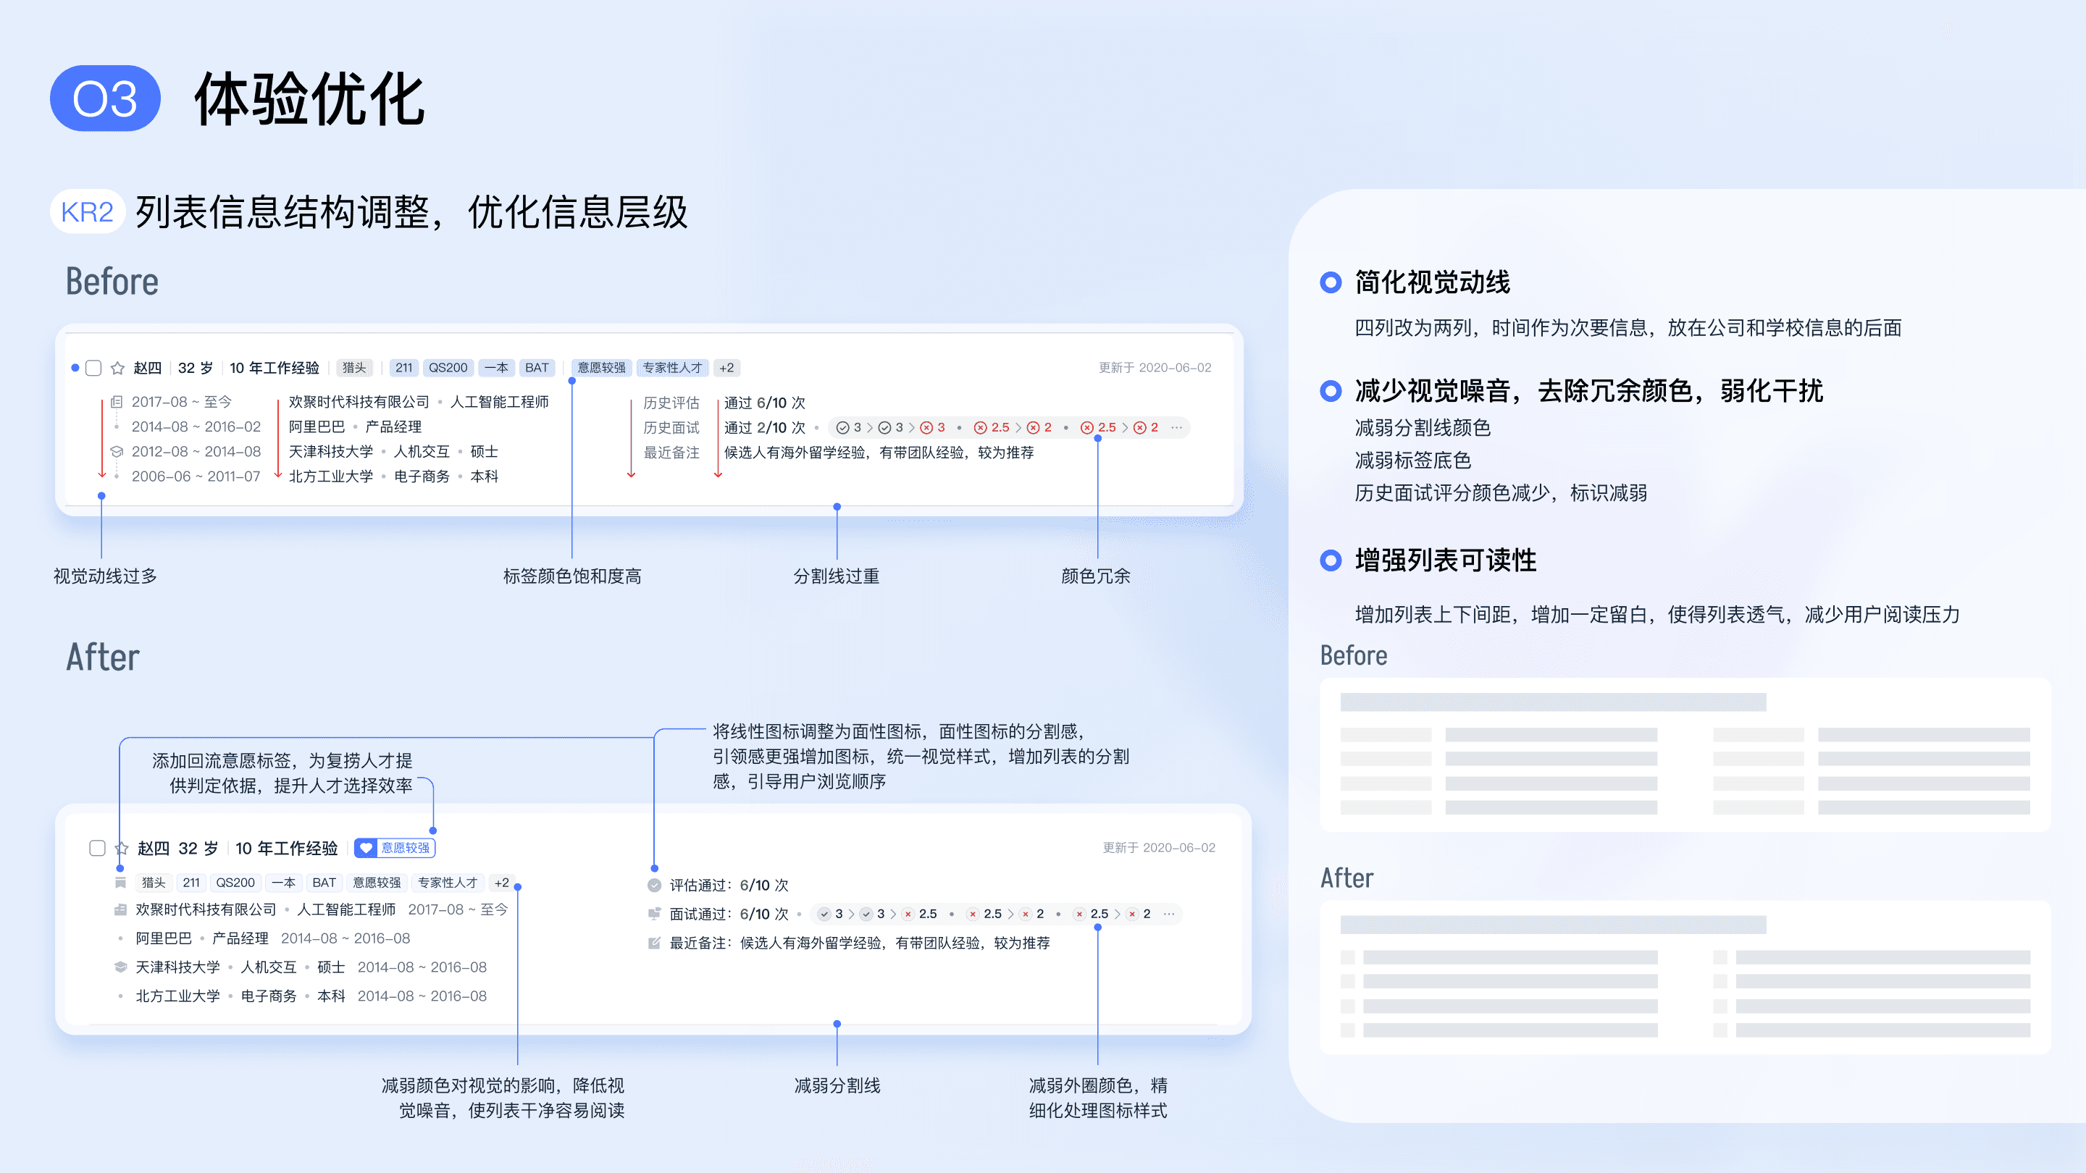Expand interview scores ellipsis in the After card
Viewport: 2086px width, 1173px height.
coord(1169,914)
